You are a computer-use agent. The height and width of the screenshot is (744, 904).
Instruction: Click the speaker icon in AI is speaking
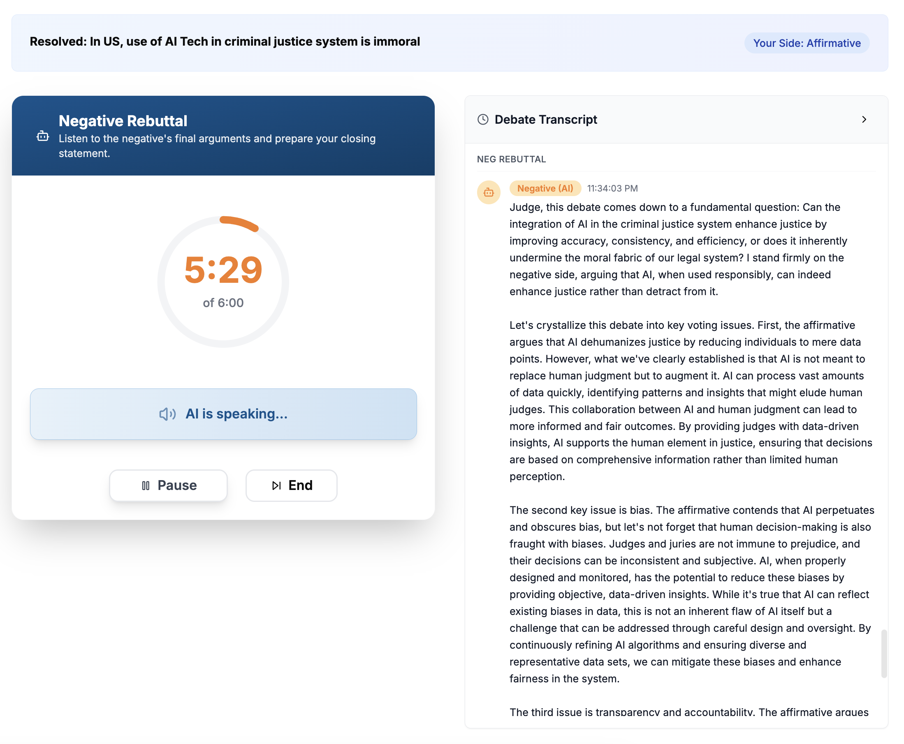[x=167, y=414]
